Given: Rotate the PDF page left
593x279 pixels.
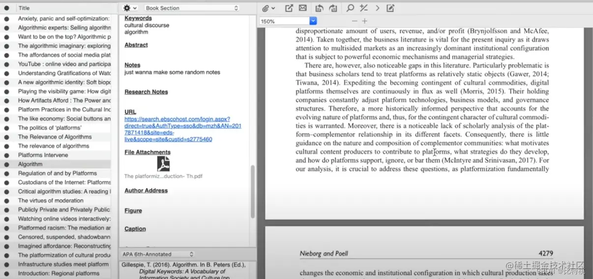Looking at the screenshot, I should (319, 8).
